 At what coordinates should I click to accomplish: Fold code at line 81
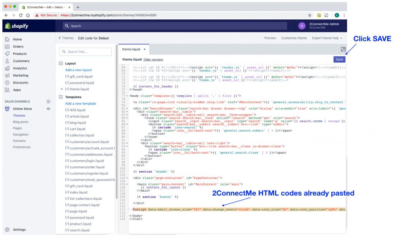[127, 108]
